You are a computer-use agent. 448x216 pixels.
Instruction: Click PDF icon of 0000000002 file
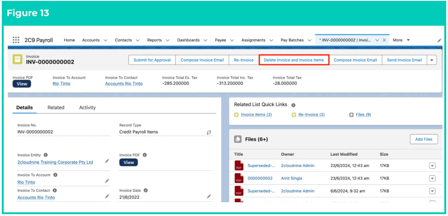239,178
